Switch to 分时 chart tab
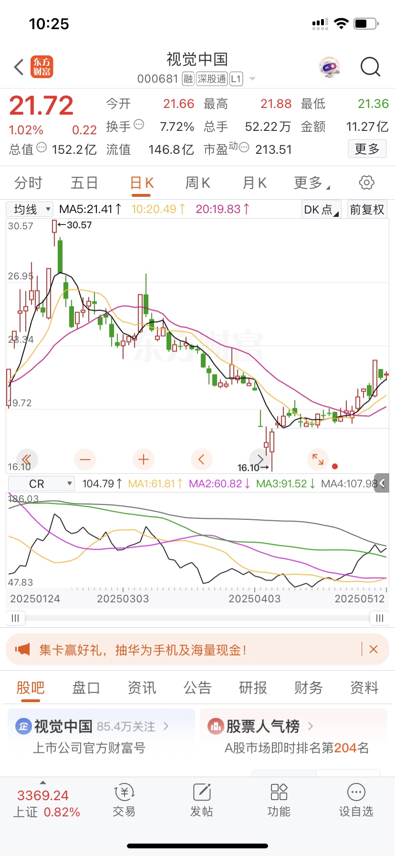 29,182
